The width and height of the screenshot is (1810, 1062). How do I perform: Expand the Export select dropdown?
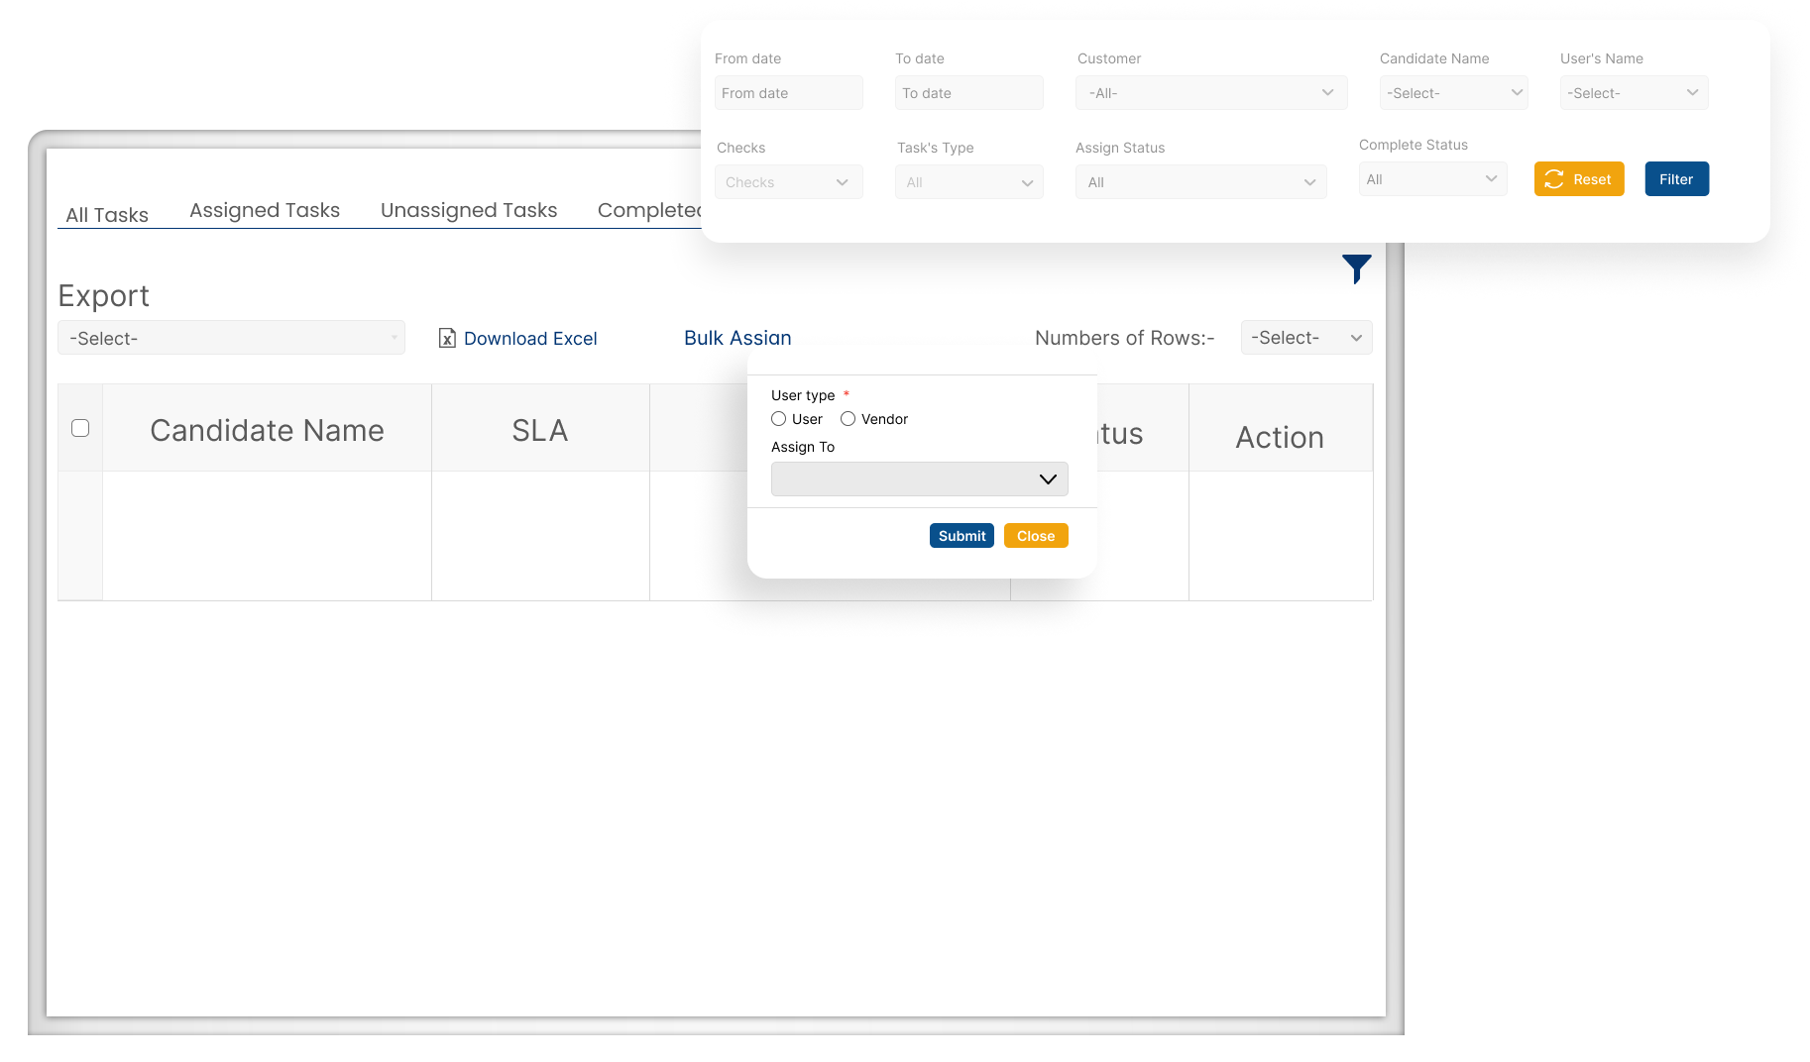point(231,338)
